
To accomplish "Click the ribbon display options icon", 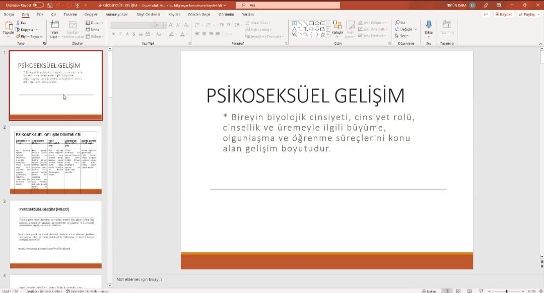I will click(x=499, y=5).
